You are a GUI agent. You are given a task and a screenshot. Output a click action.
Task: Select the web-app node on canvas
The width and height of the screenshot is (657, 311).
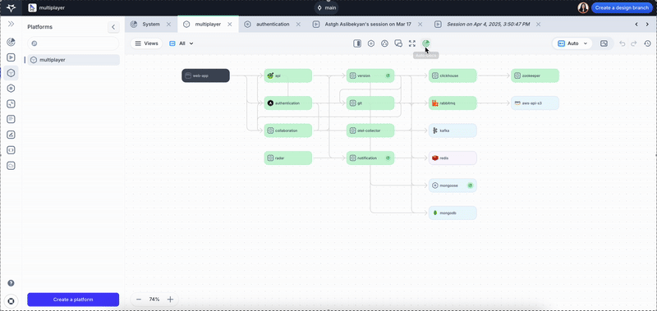point(206,75)
